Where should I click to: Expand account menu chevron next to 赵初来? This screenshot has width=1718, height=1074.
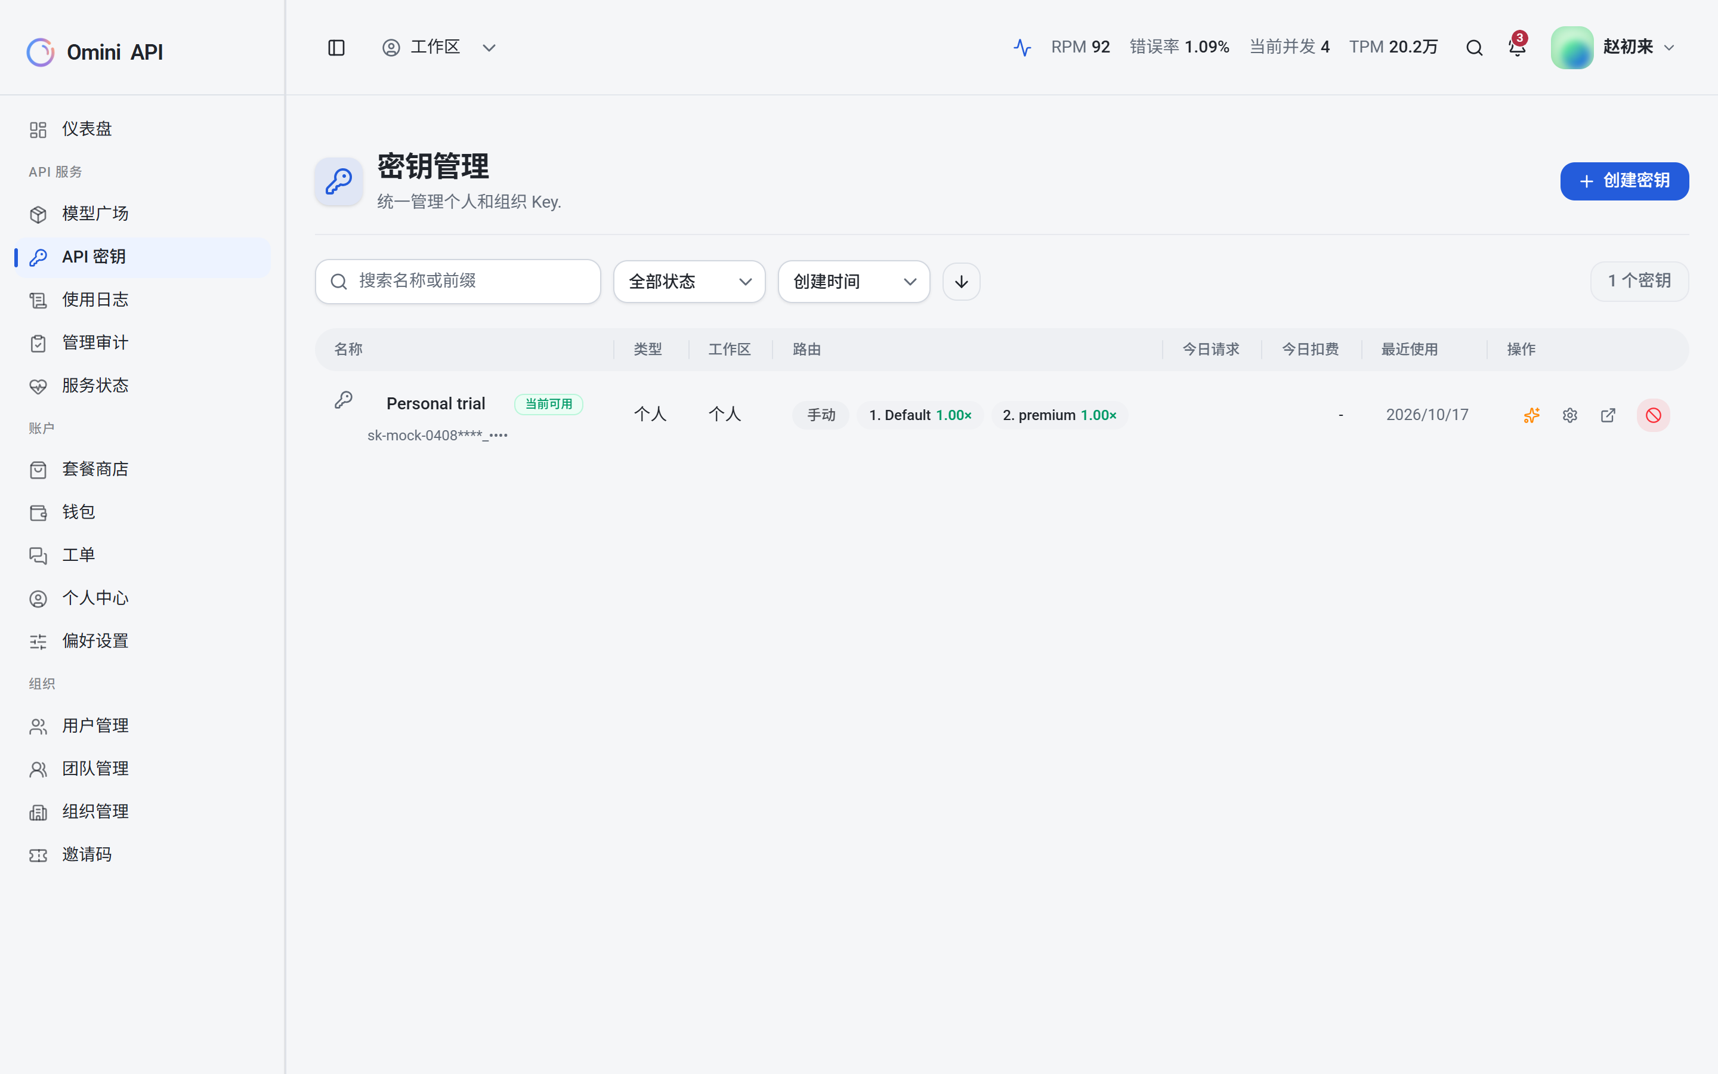pyautogui.click(x=1669, y=48)
